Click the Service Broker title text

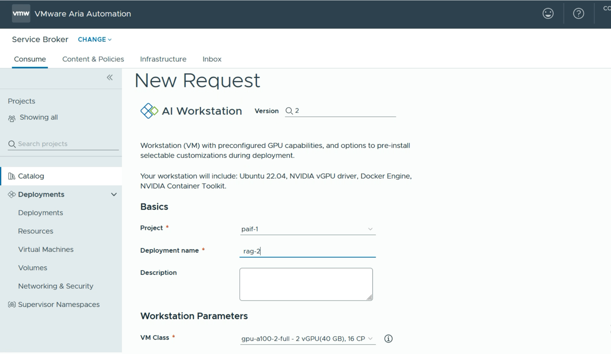[40, 39]
